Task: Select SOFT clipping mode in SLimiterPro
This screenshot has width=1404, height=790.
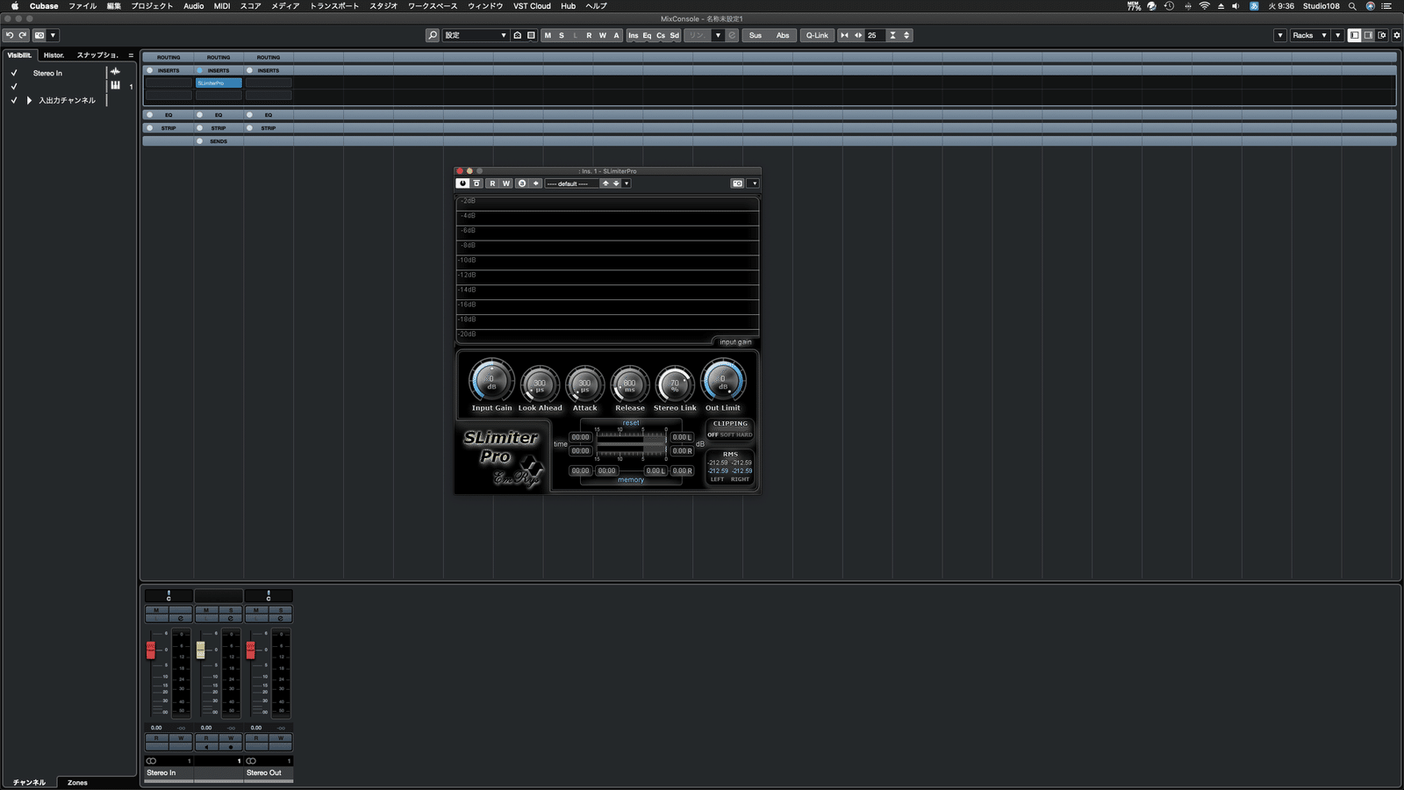Action: click(727, 434)
